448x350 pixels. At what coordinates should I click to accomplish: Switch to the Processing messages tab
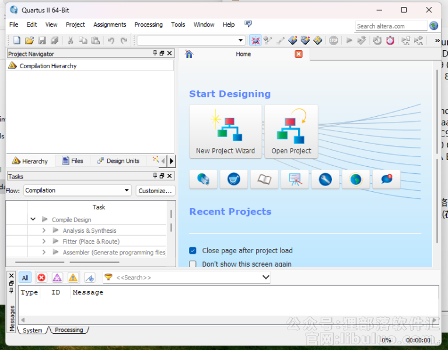coord(69,330)
